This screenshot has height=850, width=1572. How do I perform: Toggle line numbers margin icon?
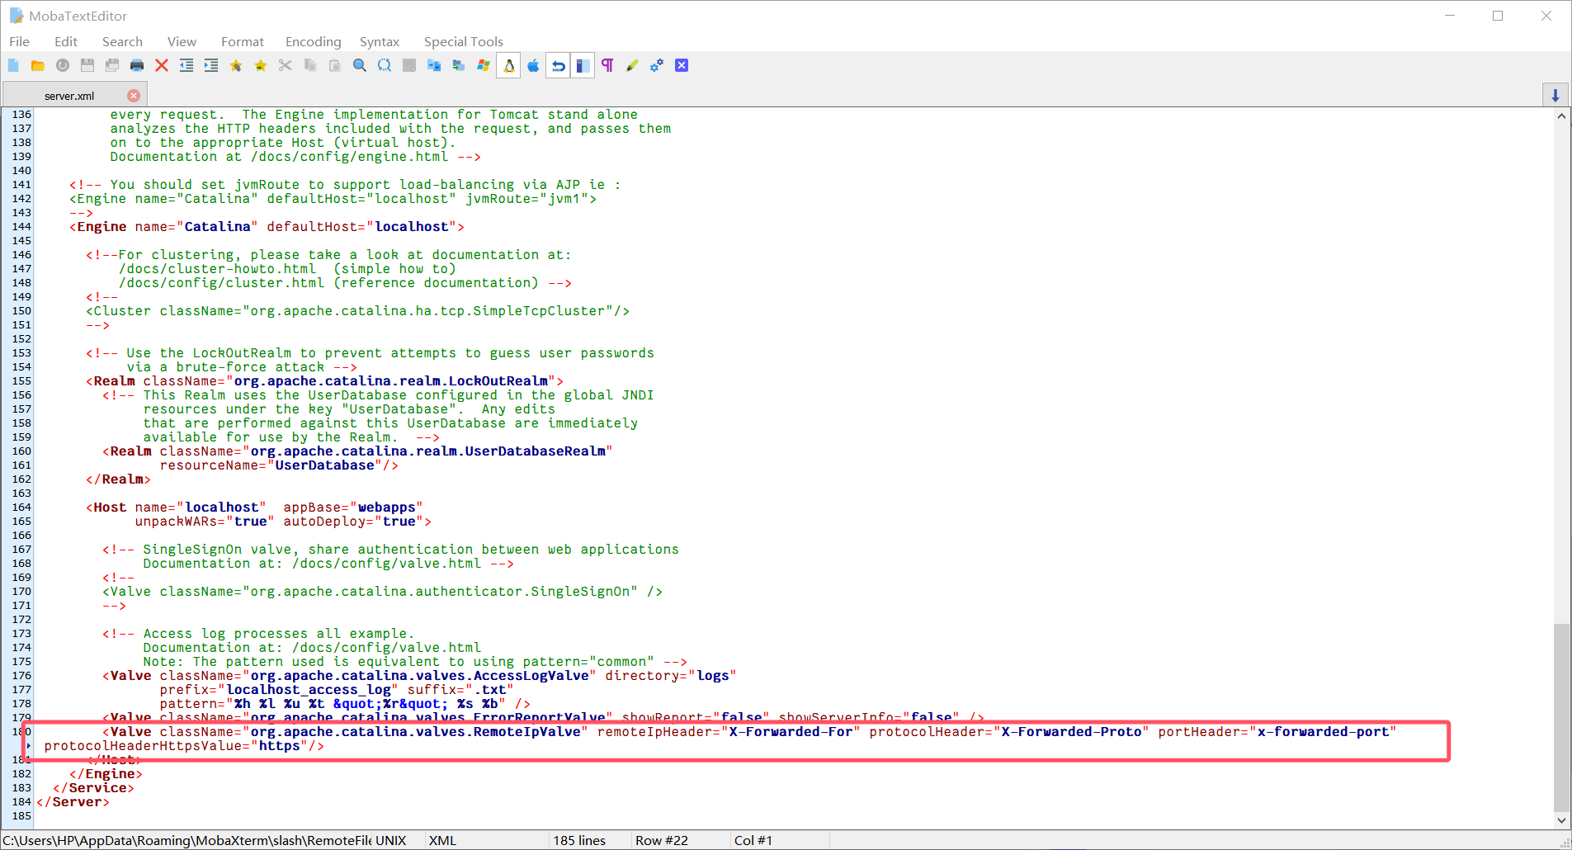pos(583,65)
